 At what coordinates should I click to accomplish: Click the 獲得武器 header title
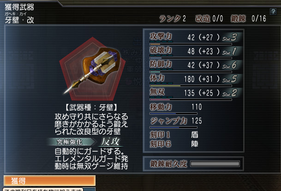pos(19,7)
